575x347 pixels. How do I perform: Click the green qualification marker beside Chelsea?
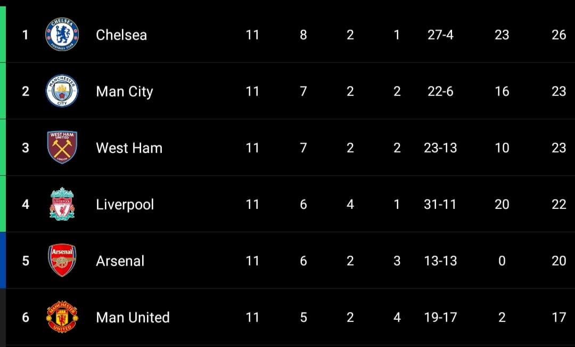coord(3,34)
